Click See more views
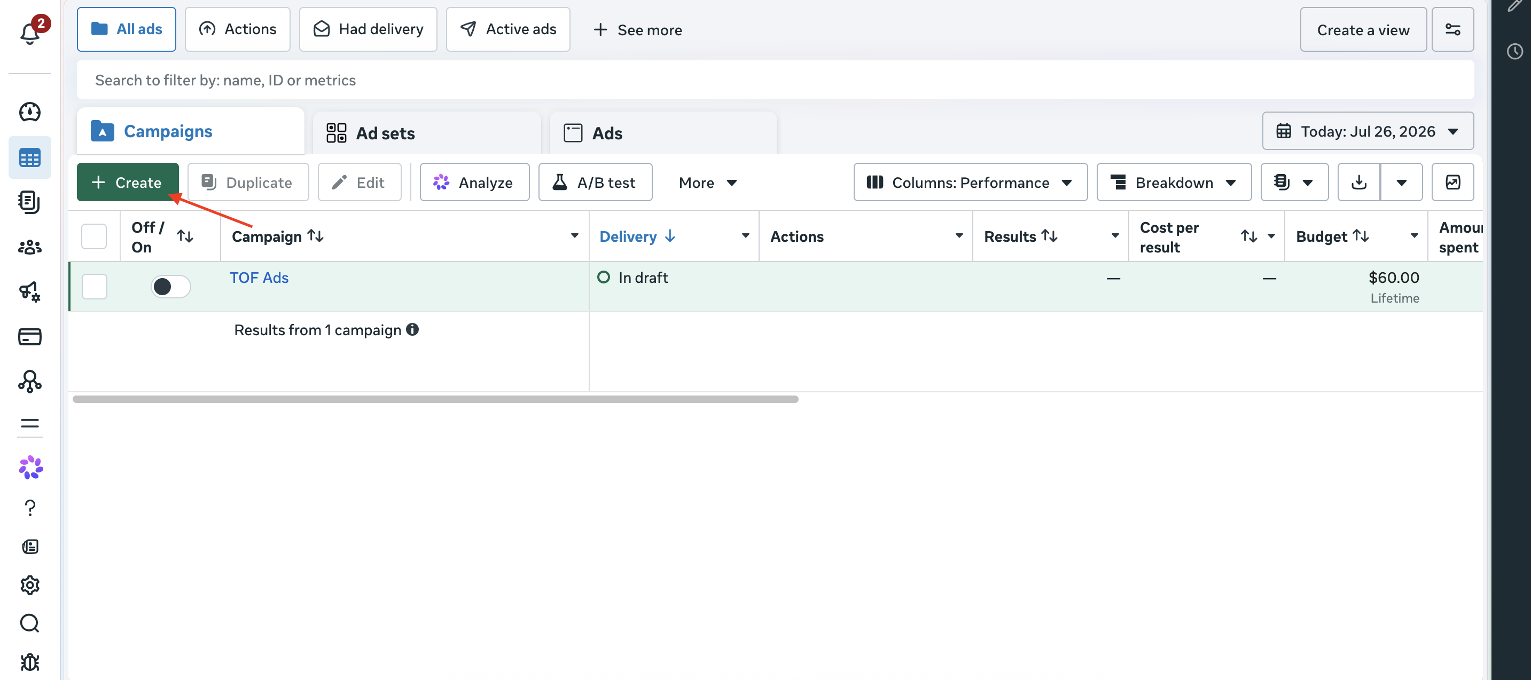The image size is (1531, 680). [x=637, y=30]
